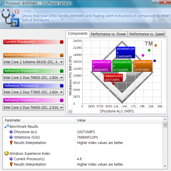The height and width of the screenshot is (171, 171).
Task: Click the Benchmark Results Interpretation lightbulb icon
Action: tap(11, 143)
